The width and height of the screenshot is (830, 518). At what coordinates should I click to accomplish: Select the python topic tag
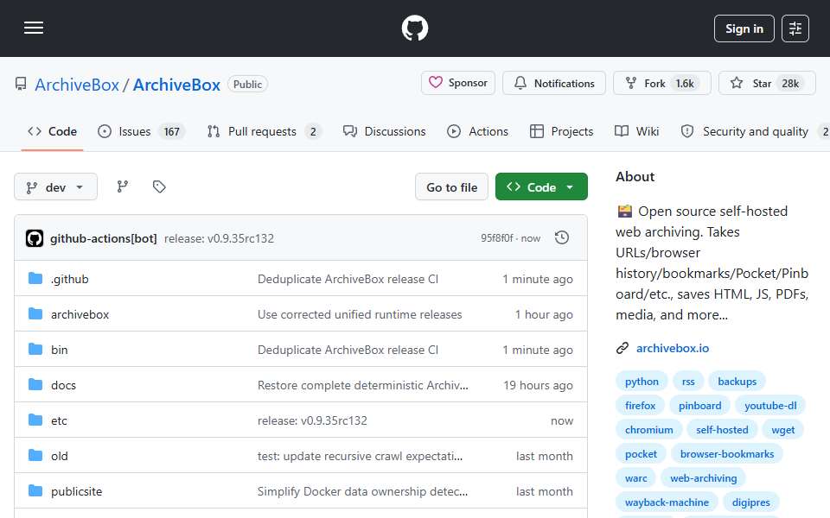(642, 382)
